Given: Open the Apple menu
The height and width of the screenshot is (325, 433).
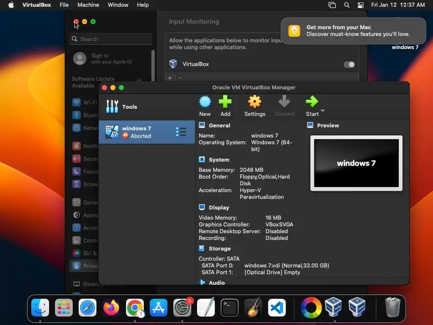Looking at the screenshot, I should 11,5.
